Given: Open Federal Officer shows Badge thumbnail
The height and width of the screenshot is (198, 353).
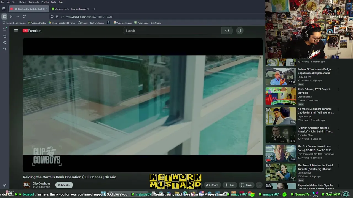Looking at the screenshot, I should coord(281,76).
